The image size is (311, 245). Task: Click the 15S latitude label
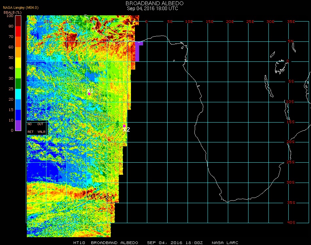pos(291,122)
